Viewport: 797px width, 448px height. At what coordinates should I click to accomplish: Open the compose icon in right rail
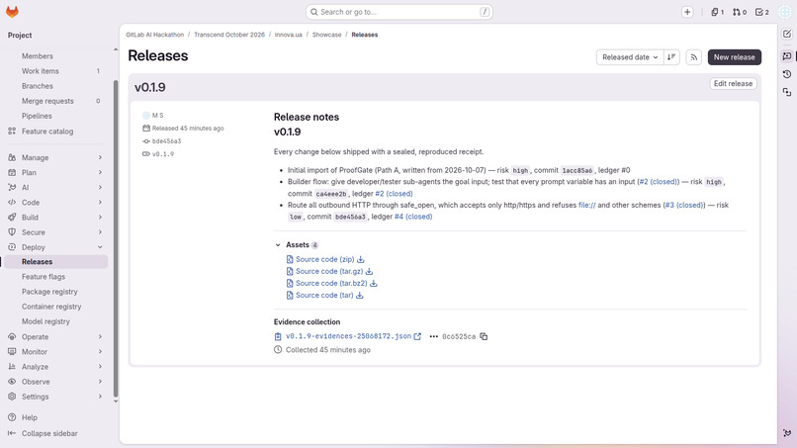click(787, 34)
